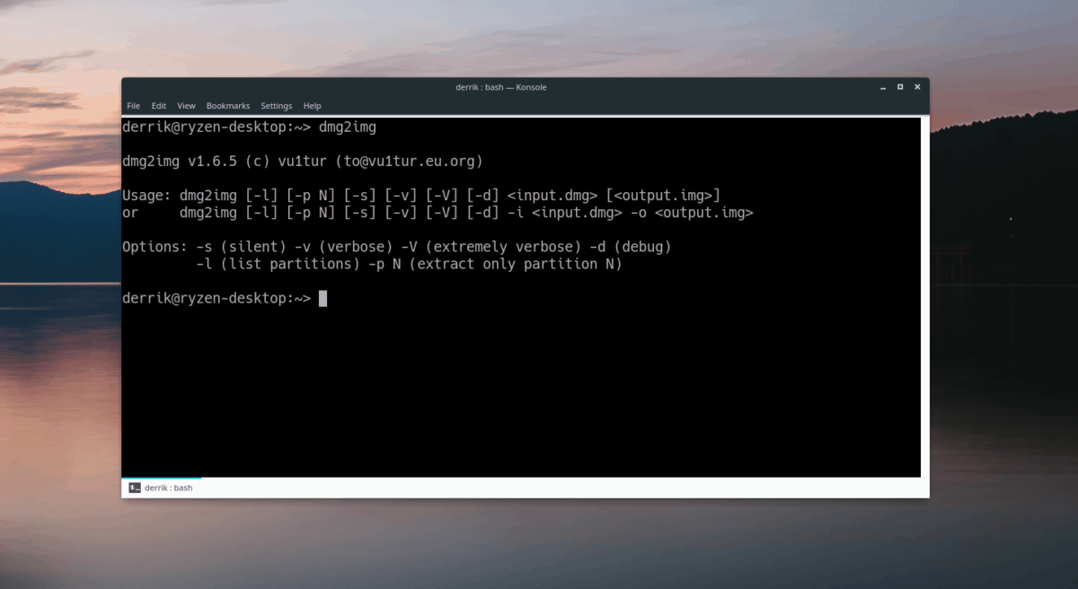The image size is (1078, 589).
Task: Click the cursor at the terminal prompt
Action: (x=323, y=298)
